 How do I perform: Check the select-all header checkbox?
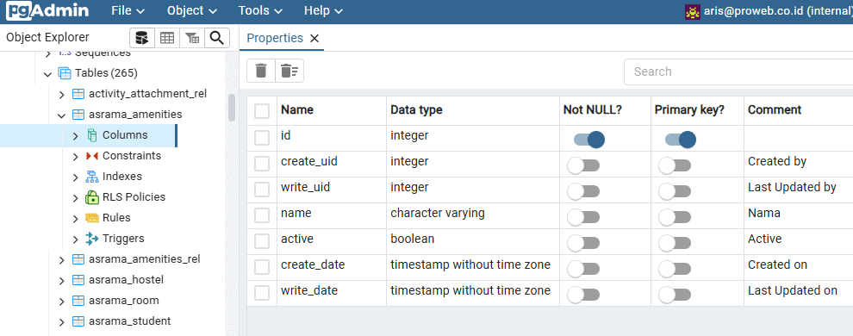click(262, 111)
